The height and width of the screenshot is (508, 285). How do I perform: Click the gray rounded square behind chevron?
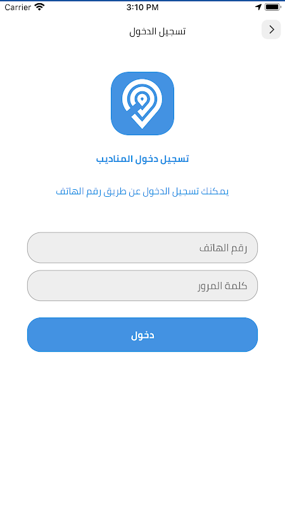click(x=272, y=30)
